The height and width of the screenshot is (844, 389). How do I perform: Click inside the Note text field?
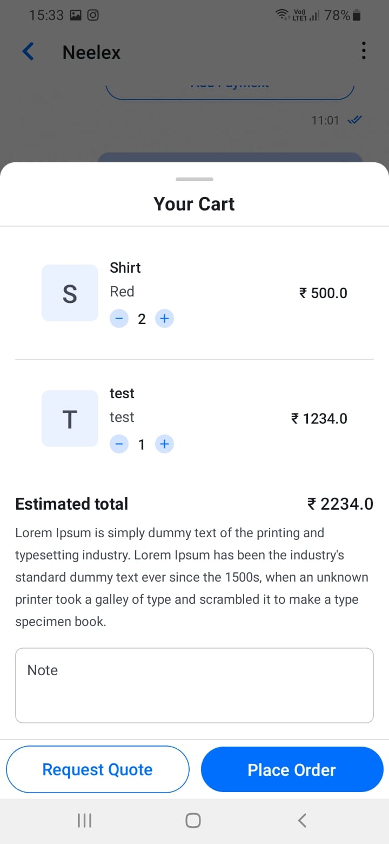pos(194,685)
